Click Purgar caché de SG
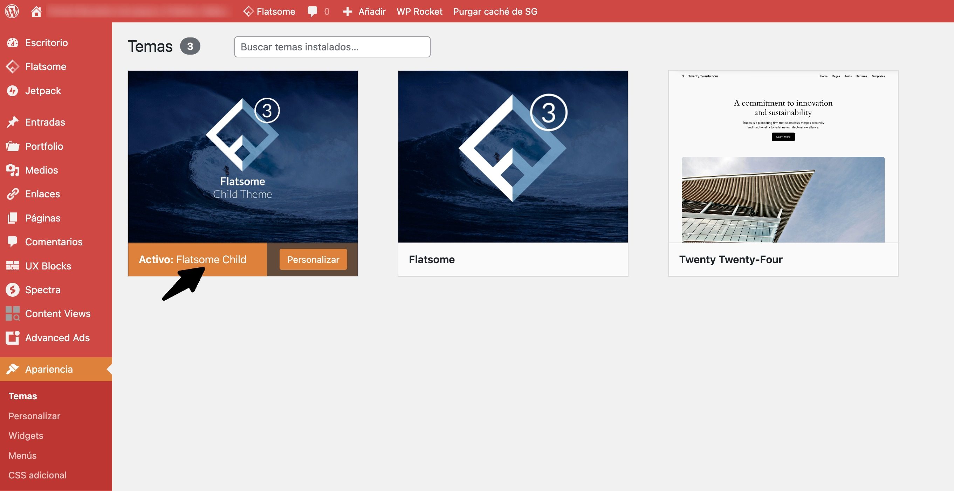Viewport: 954px width, 491px height. pos(495,12)
